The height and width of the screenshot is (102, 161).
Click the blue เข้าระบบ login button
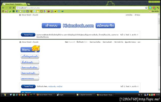tap(51, 26)
